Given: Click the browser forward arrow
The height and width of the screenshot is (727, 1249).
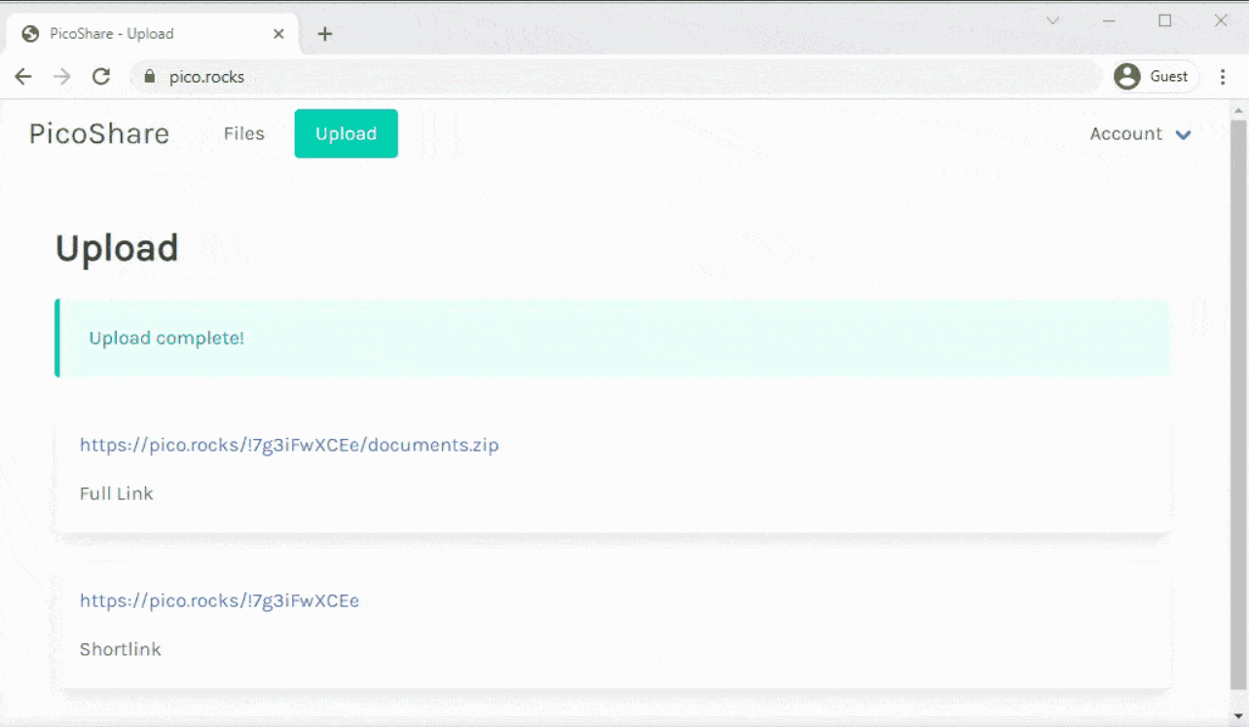Looking at the screenshot, I should tap(62, 77).
